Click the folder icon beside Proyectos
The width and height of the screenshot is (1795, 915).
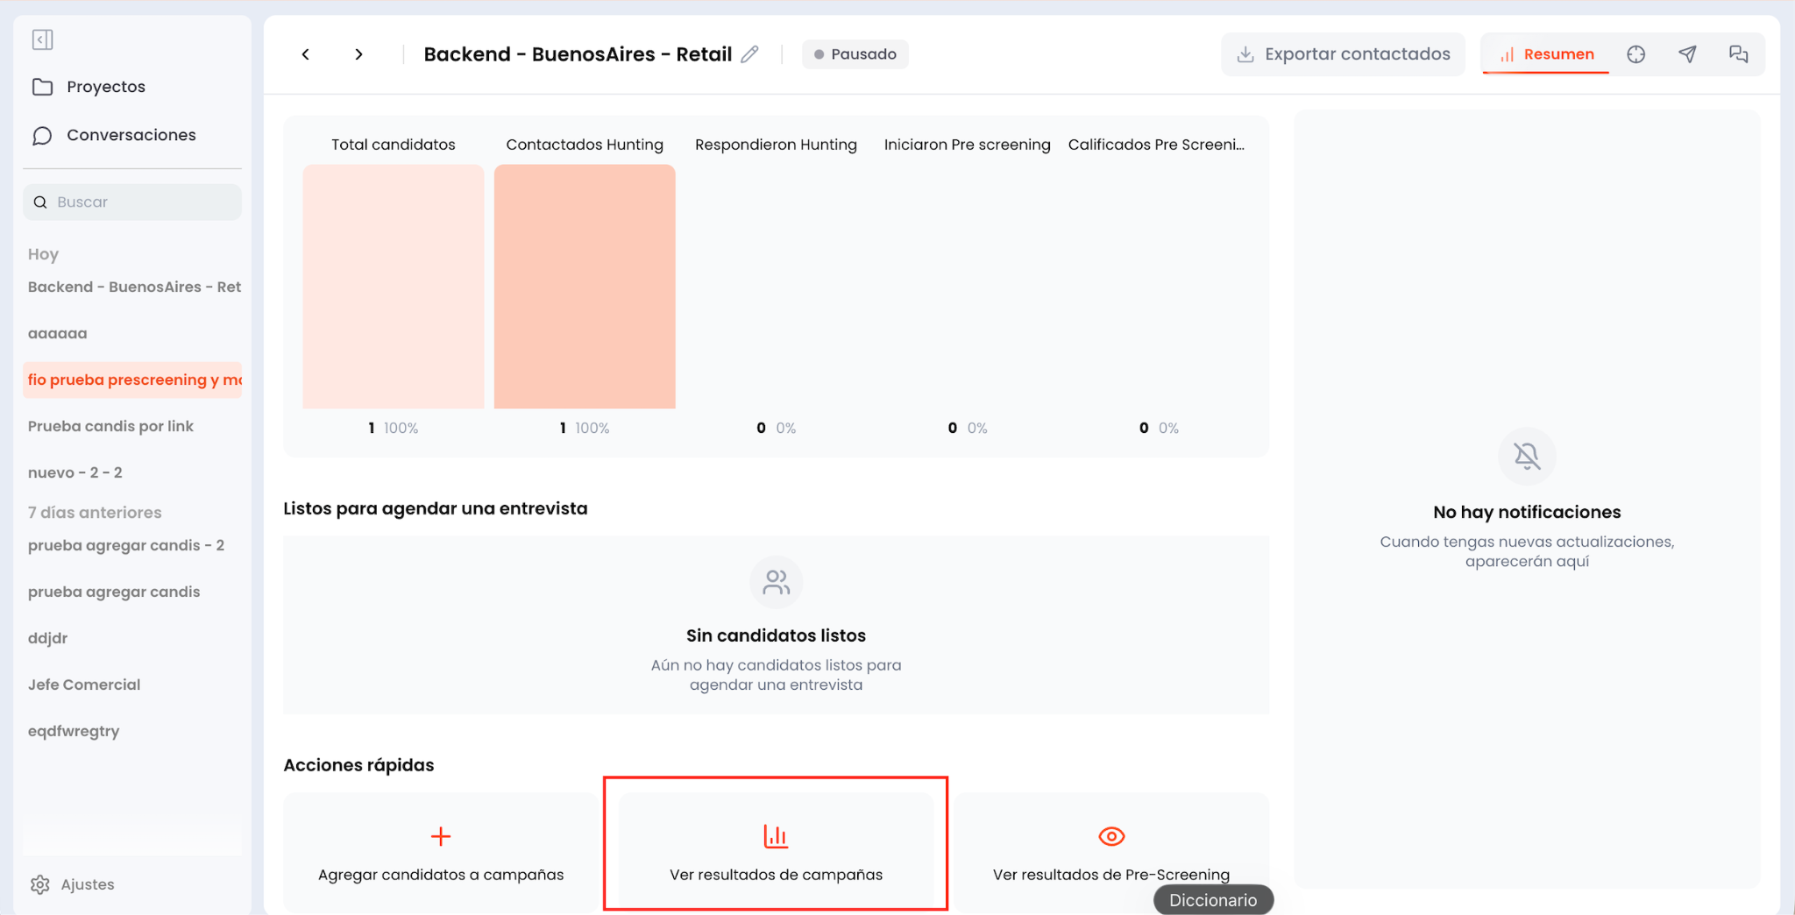coord(42,87)
